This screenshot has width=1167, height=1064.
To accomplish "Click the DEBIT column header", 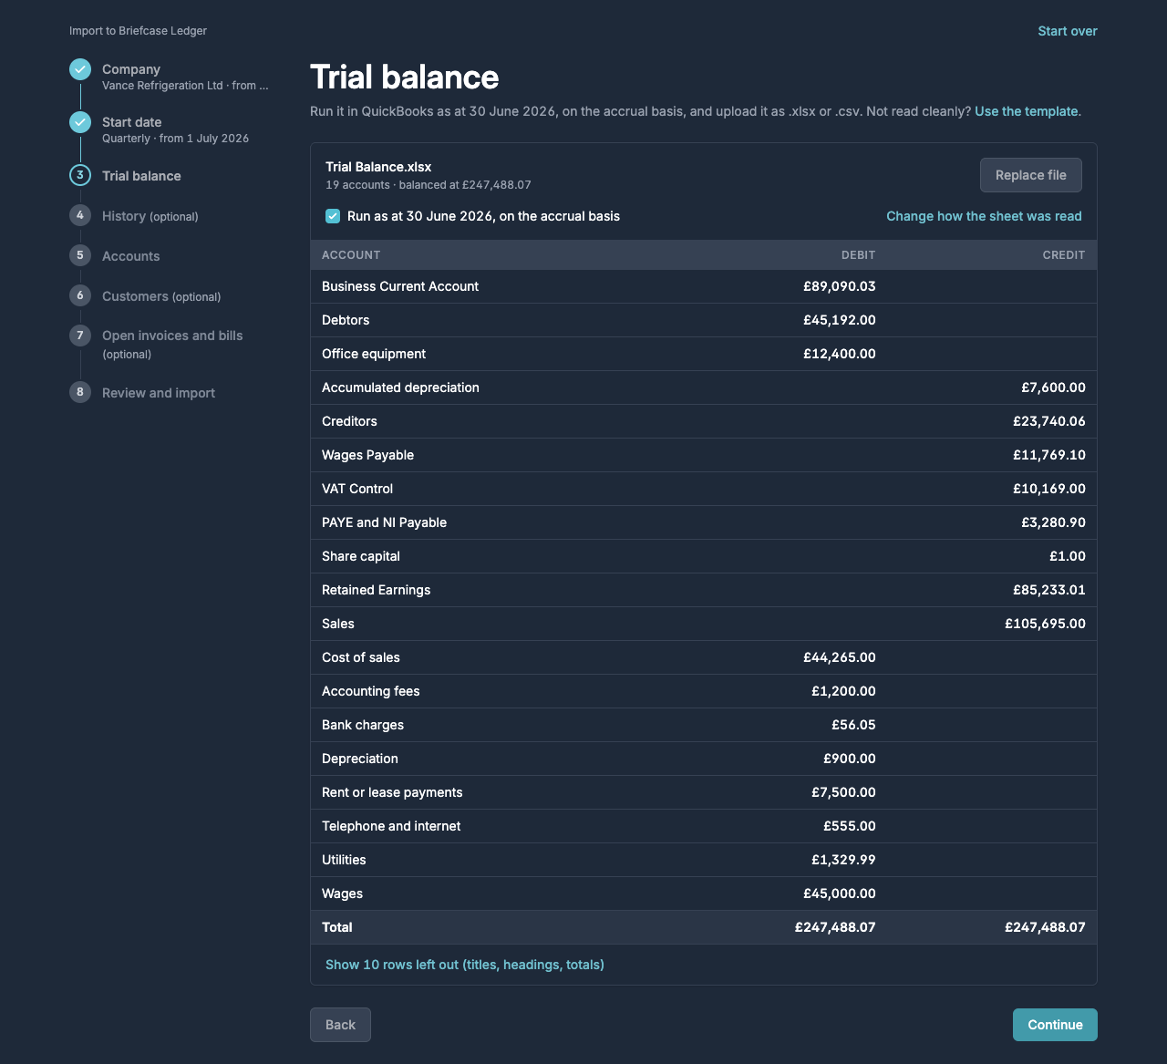I will tap(858, 255).
